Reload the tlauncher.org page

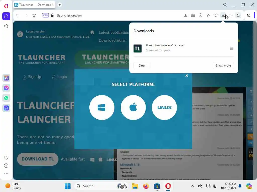[x=34, y=15]
